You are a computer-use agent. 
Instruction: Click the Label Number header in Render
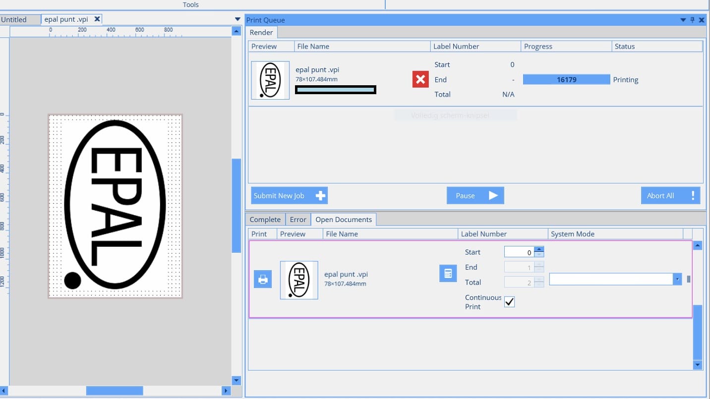(x=475, y=46)
